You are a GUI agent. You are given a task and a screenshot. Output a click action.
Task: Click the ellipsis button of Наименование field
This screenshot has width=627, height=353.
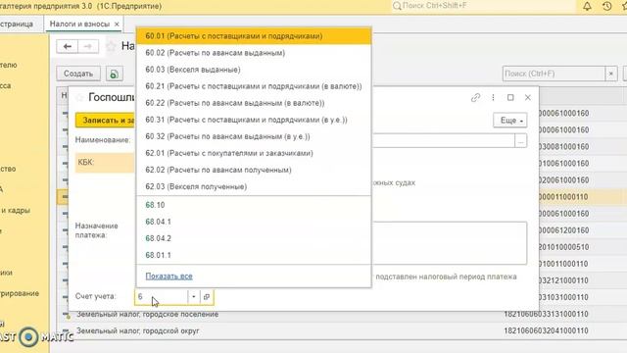(520, 141)
